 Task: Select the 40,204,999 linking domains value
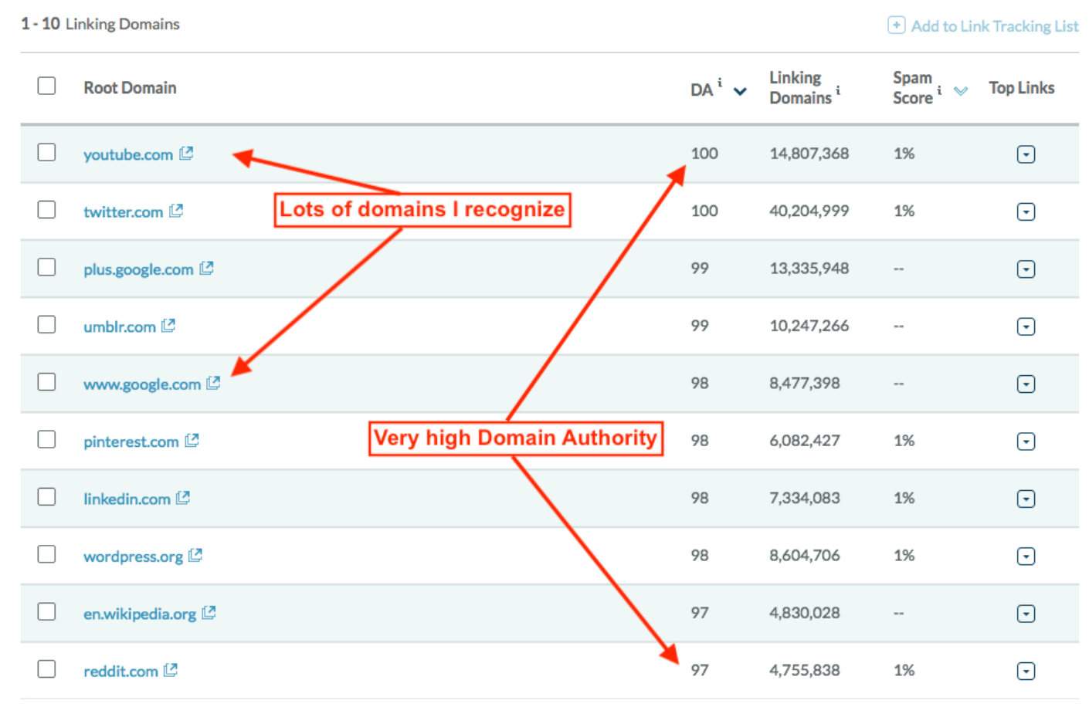point(809,211)
